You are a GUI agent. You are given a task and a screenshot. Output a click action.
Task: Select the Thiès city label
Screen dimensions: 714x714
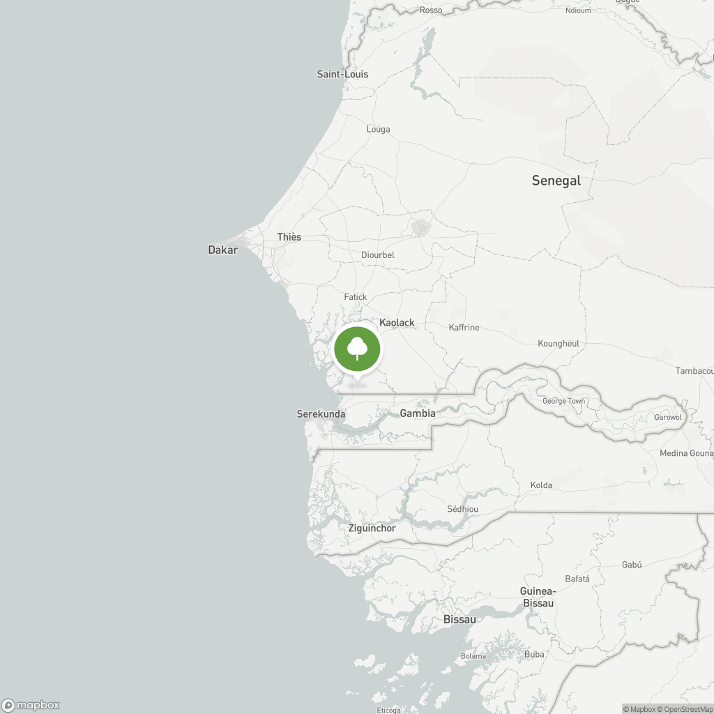pyautogui.click(x=289, y=237)
